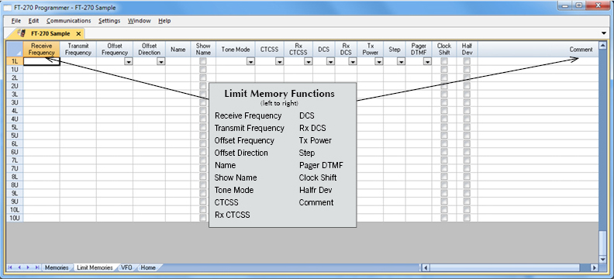Open Offset Direction dropdown in row 1L
This screenshot has width=614, height=279.
point(161,61)
